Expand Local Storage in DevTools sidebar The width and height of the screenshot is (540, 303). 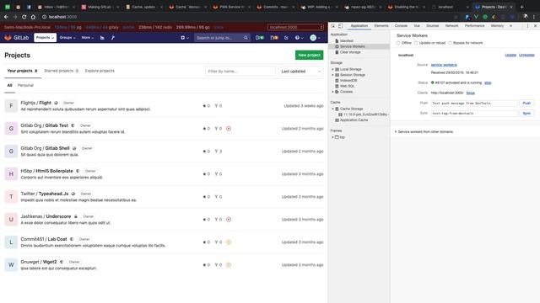pyautogui.click(x=332, y=69)
